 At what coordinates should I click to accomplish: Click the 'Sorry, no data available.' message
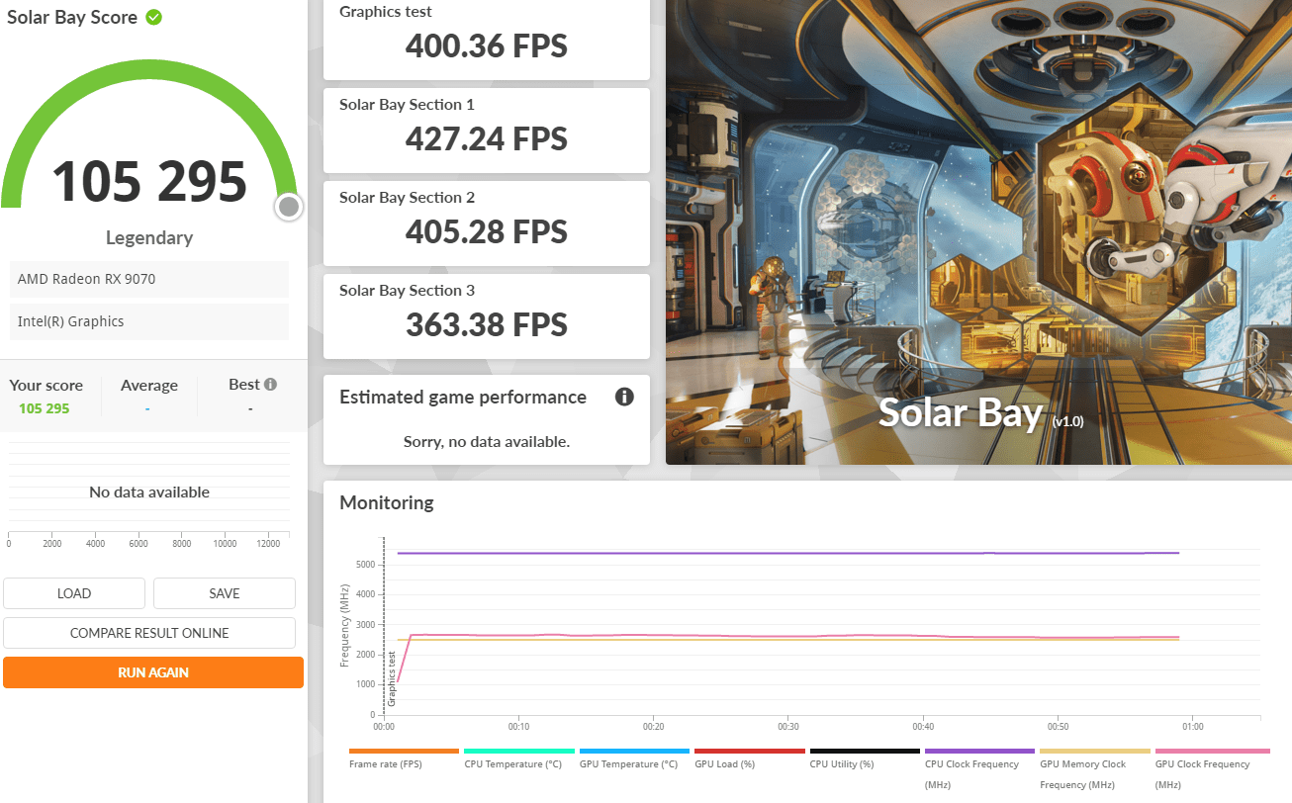pos(487,441)
